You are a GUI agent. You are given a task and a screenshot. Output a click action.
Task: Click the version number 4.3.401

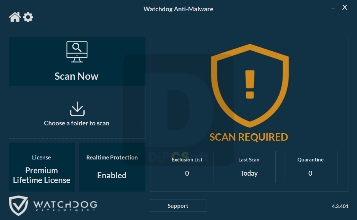pyautogui.click(x=340, y=206)
